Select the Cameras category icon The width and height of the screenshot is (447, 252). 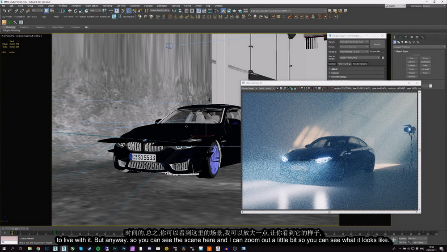tap(406, 42)
